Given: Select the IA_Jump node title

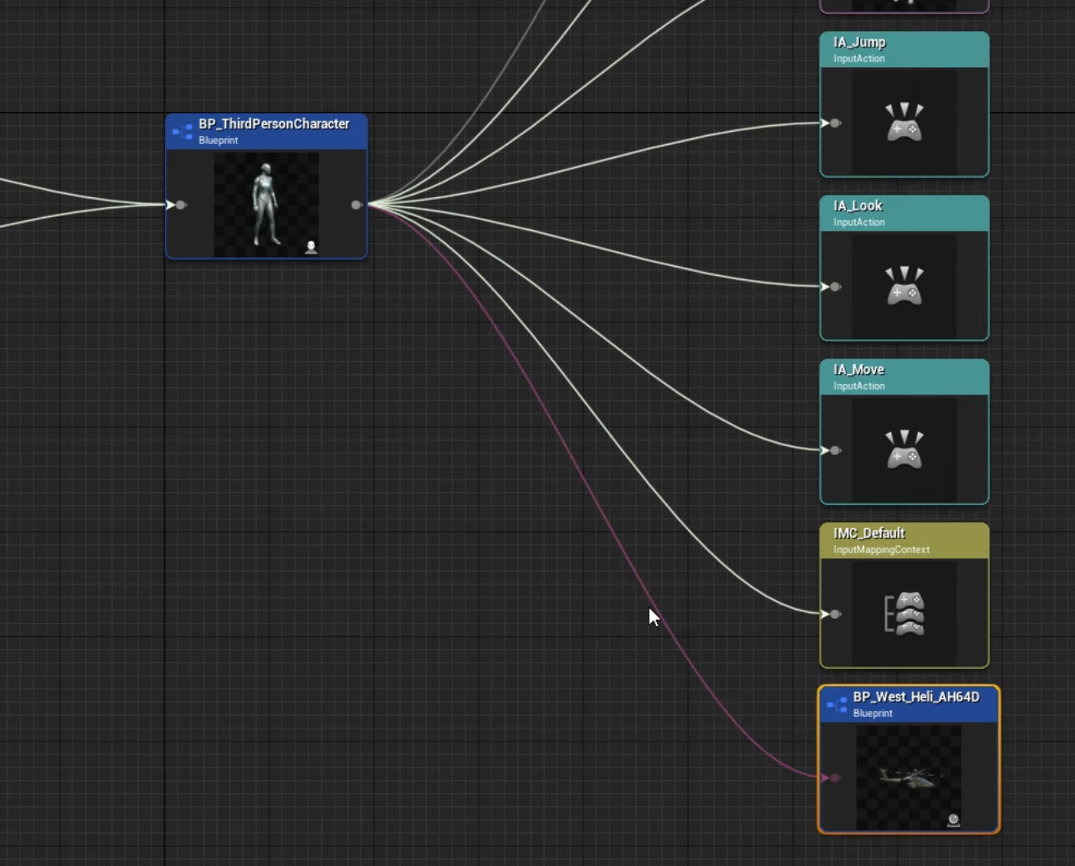Looking at the screenshot, I should coord(859,42).
